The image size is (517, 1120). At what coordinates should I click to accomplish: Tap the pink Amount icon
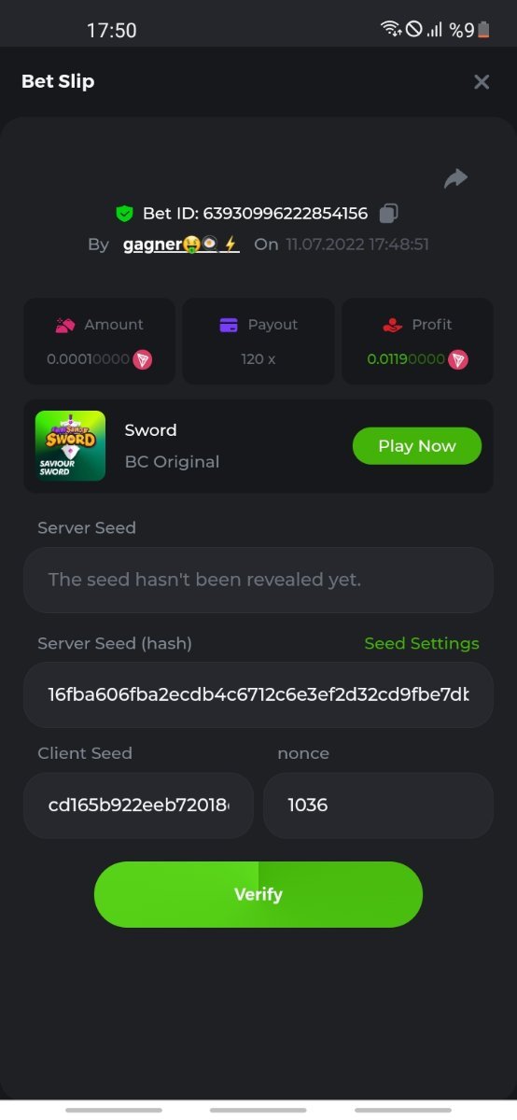pyautogui.click(x=65, y=325)
